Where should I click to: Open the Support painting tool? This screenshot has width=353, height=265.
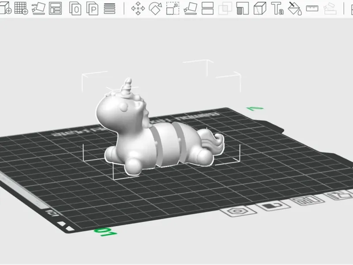pos(242,8)
